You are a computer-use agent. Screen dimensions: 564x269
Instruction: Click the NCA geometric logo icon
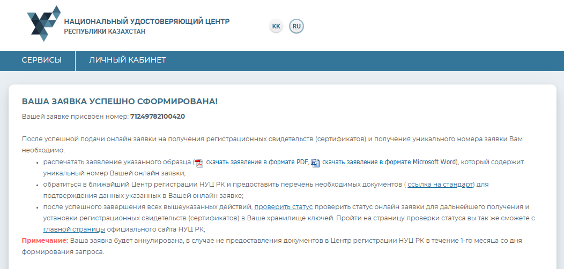pyautogui.click(x=44, y=24)
